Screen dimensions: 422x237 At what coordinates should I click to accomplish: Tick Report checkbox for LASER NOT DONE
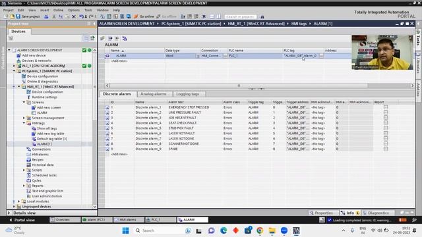386,138
